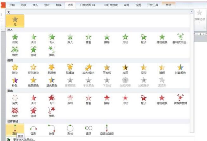Viewport: 207px width, 141px height.
Task: Select the 消失 disappear exit effect
Action: [15, 99]
